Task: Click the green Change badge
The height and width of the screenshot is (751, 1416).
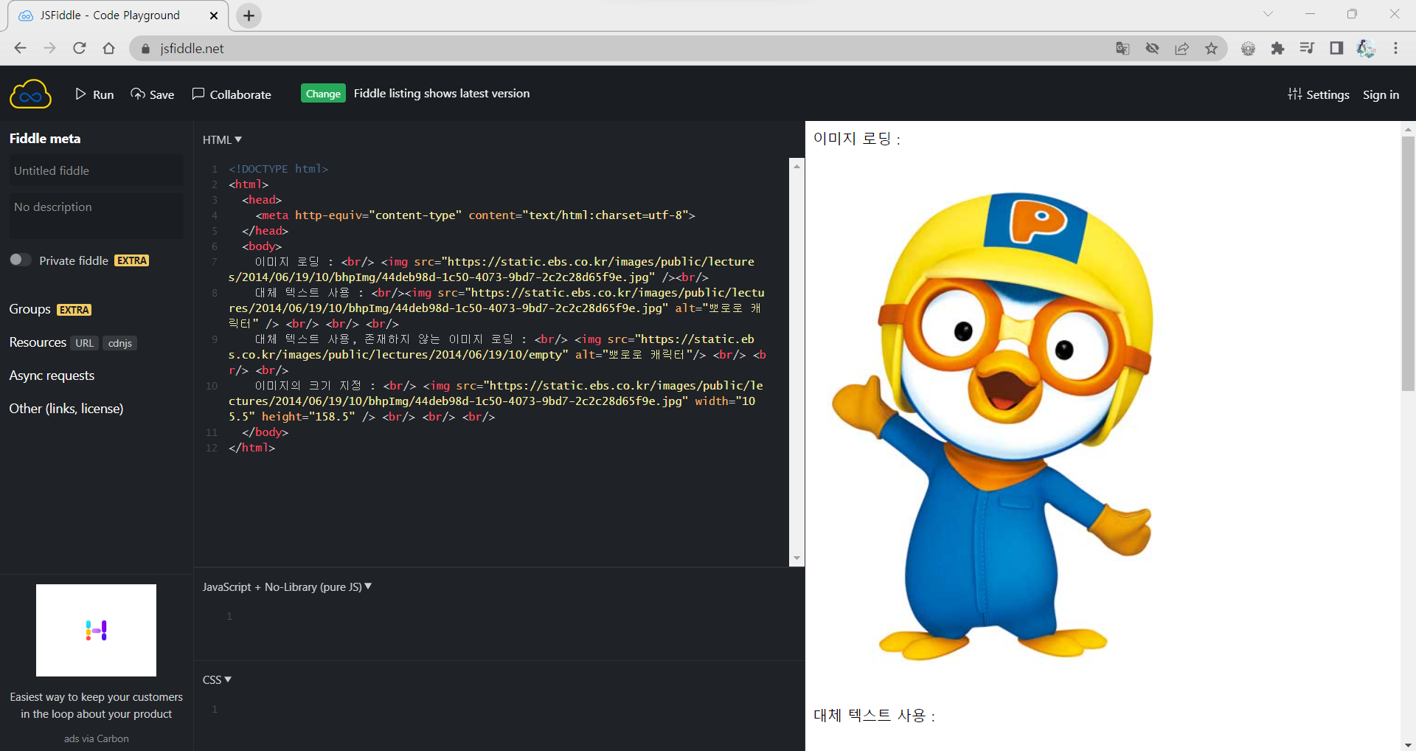Action: coord(323,94)
